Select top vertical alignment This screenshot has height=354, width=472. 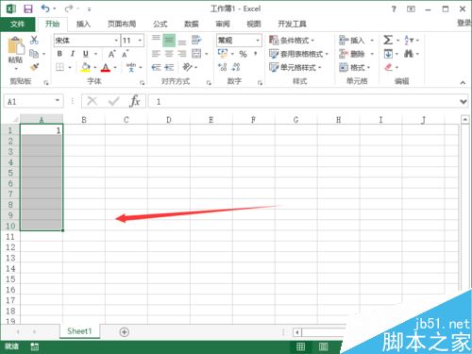click(x=156, y=39)
